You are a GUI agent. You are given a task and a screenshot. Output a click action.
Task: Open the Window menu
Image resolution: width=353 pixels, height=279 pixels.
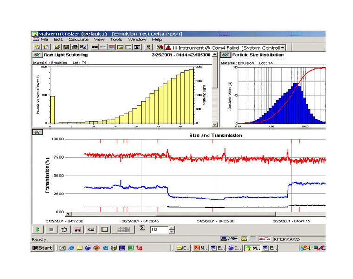click(x=137, y=40)
